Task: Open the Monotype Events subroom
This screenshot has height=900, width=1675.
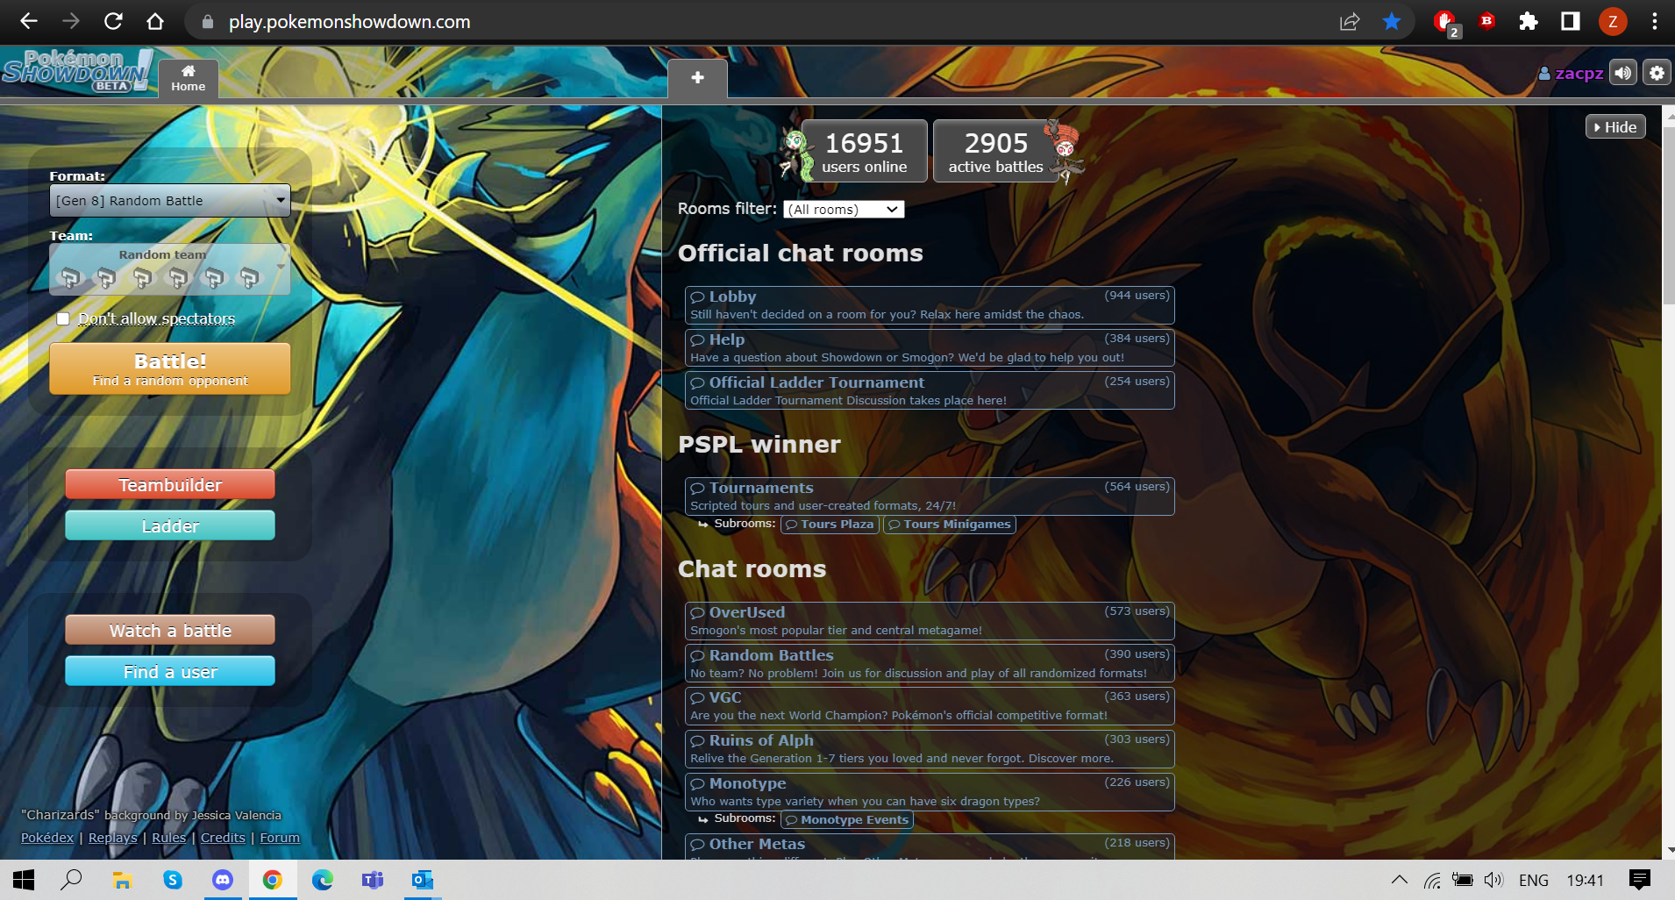Action: point(847,820)
